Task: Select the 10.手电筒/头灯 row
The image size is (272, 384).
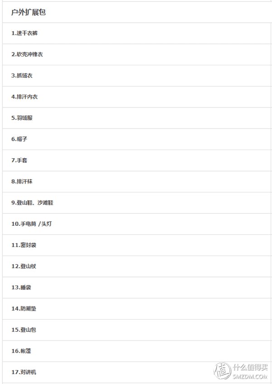Action: click(x=137, y=224)
